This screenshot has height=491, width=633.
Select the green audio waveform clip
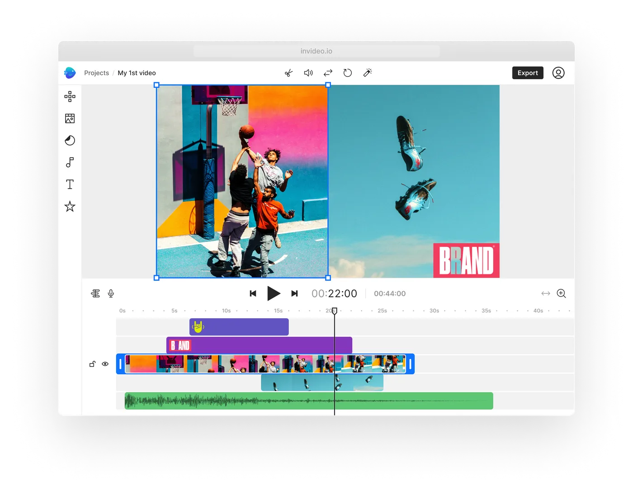tap(309, 401)
